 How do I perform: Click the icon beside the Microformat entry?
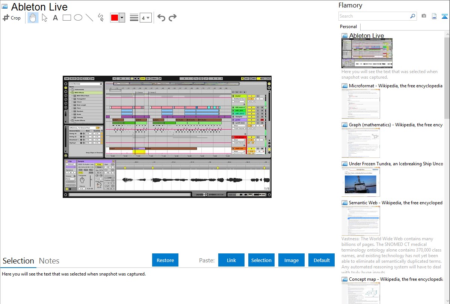pyautogui.click(x=344, y=86)
